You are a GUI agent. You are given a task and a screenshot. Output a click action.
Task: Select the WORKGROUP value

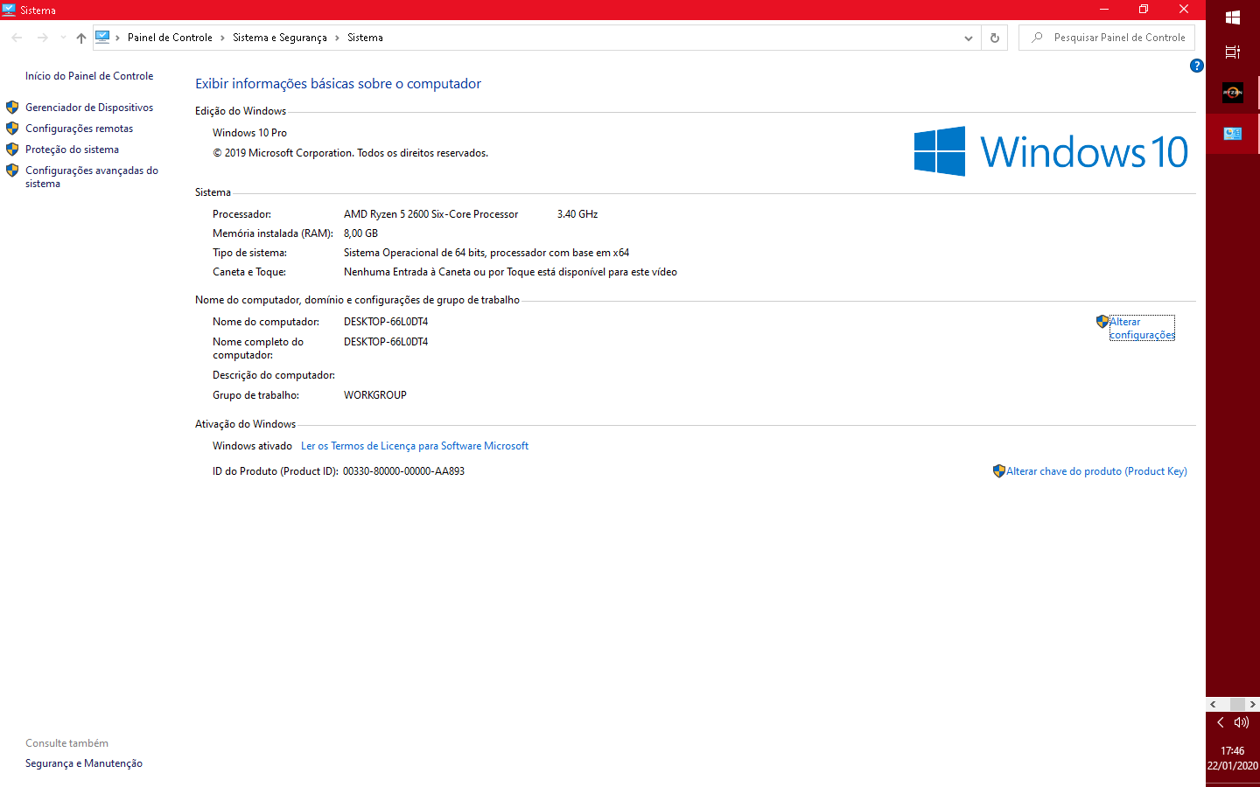375,395
